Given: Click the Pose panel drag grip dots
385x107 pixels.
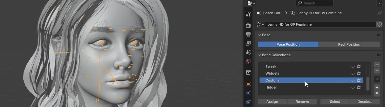Looking at the screenshot, I should (379, 35).
